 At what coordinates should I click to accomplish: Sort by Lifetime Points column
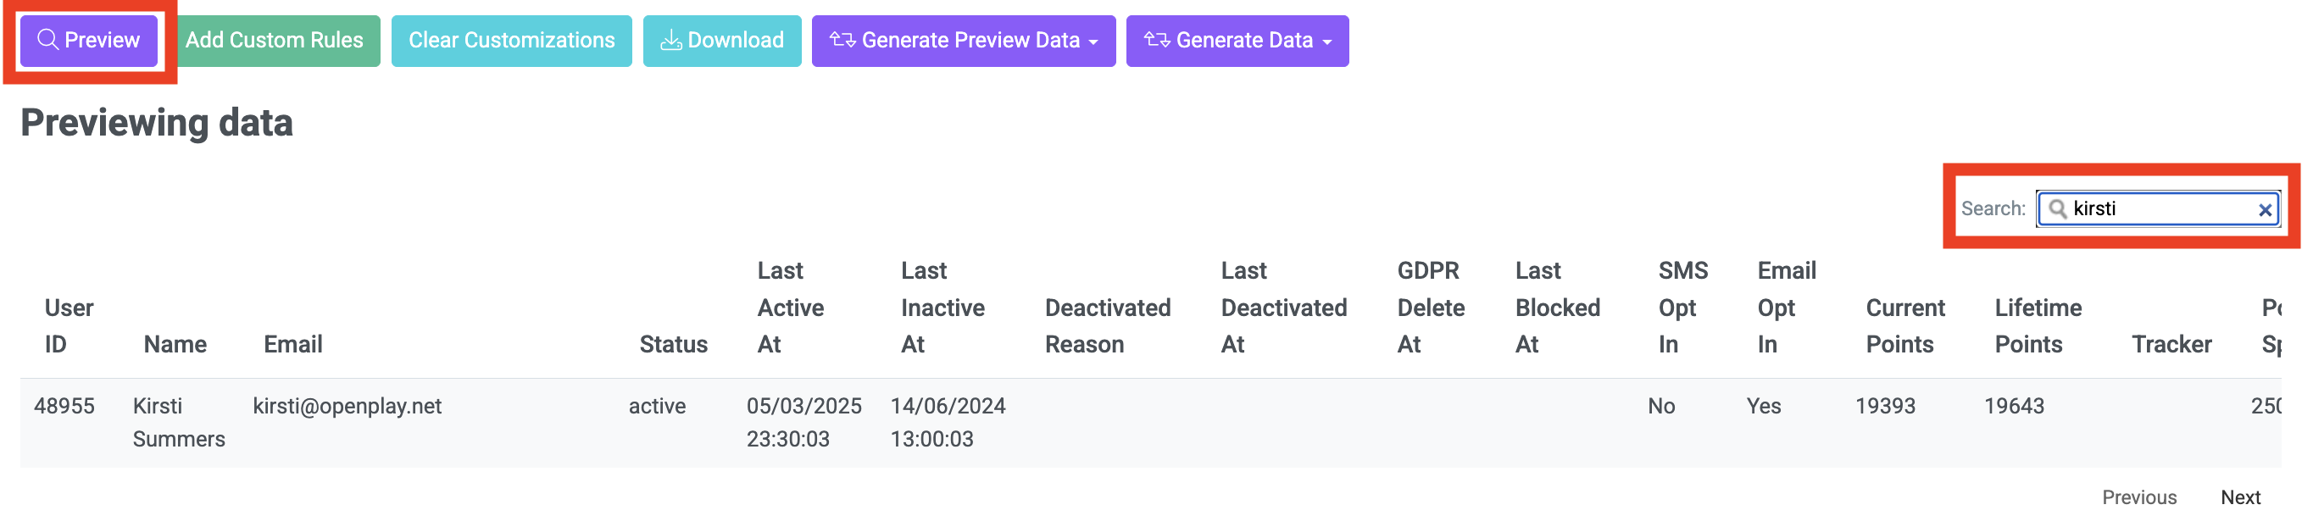[x=2038, y=325]
